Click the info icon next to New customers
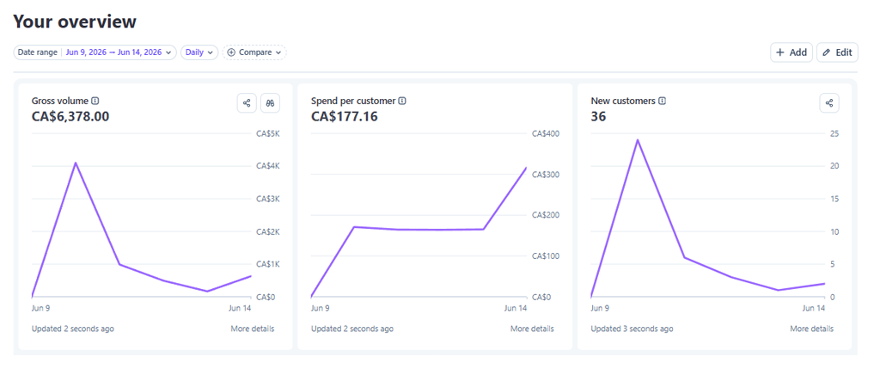 (x=663, y=101)
